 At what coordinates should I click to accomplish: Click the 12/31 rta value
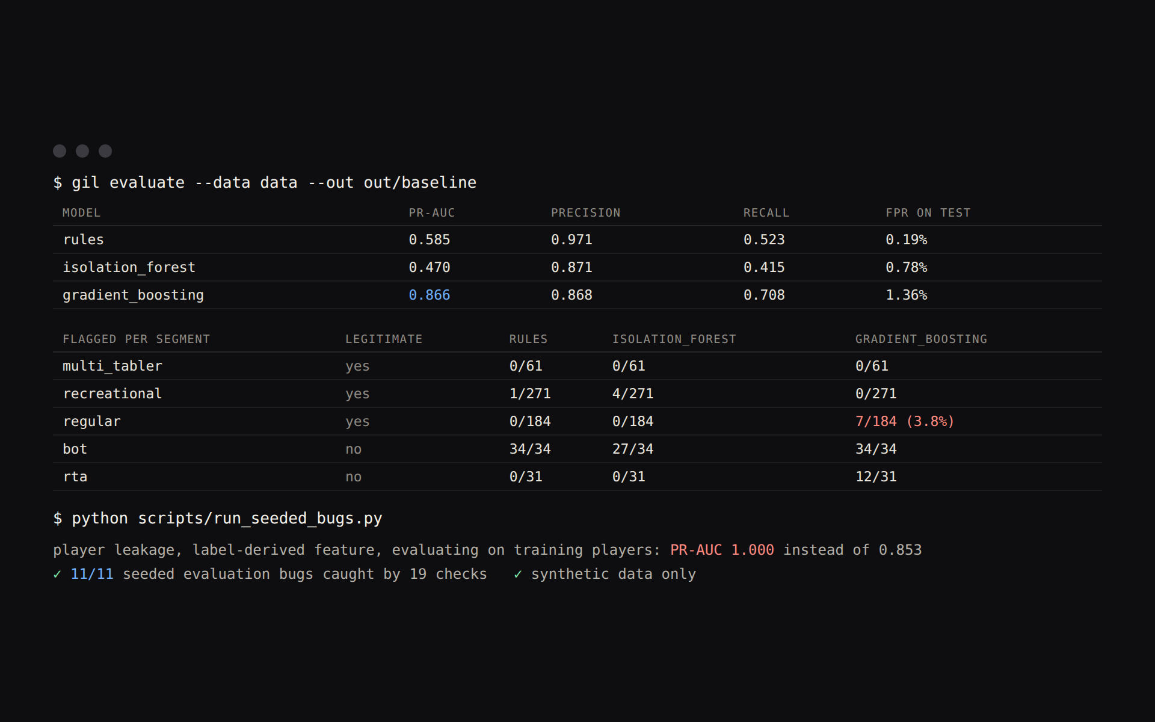click(876, 477)
